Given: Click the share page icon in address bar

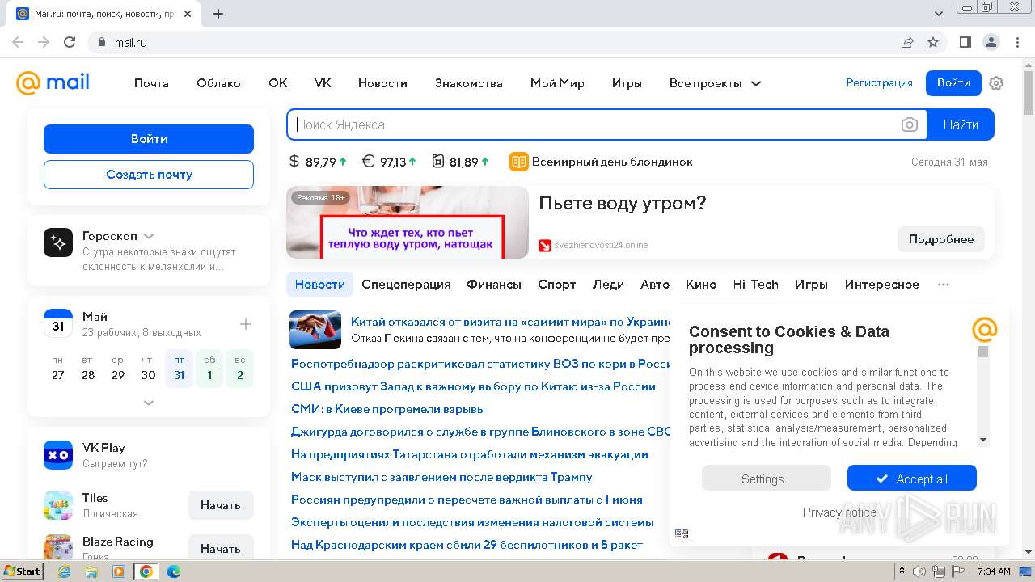Looking at the screenshot, I should coord(907,42).
